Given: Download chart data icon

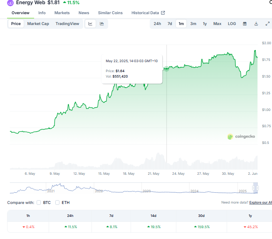Looking at the screenshot, I should 256,24.
